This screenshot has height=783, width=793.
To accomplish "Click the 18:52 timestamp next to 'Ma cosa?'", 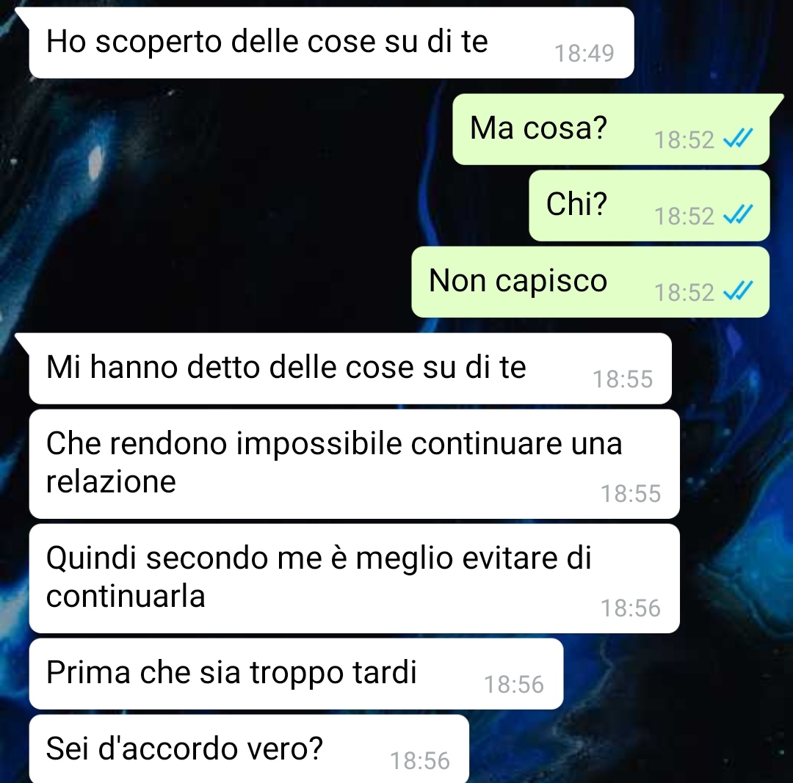I will pos(684,140).
